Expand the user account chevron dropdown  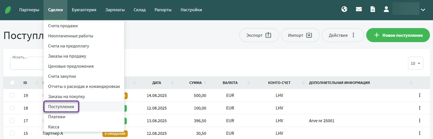pyautogui.click(x=423, y=10)
